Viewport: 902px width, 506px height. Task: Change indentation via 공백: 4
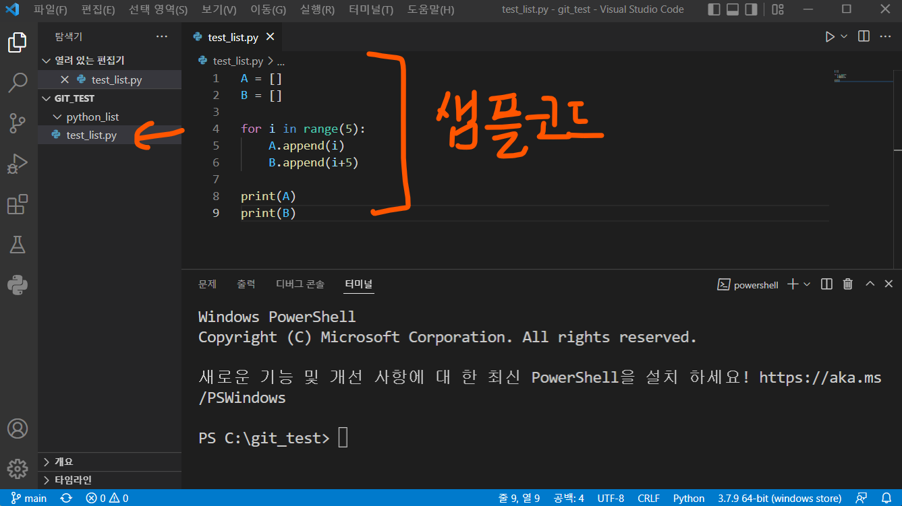(x=569, y=498)
